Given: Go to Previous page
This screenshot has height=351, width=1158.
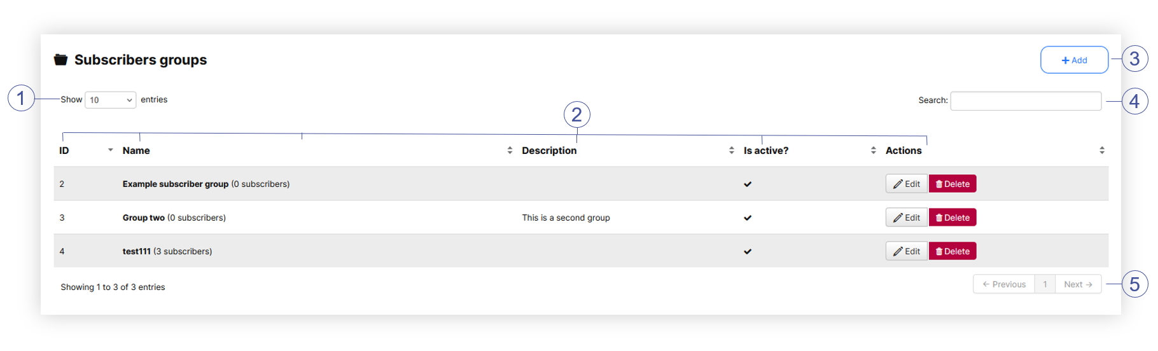Looking at the screenshot, I should (x=1003, y=284).
